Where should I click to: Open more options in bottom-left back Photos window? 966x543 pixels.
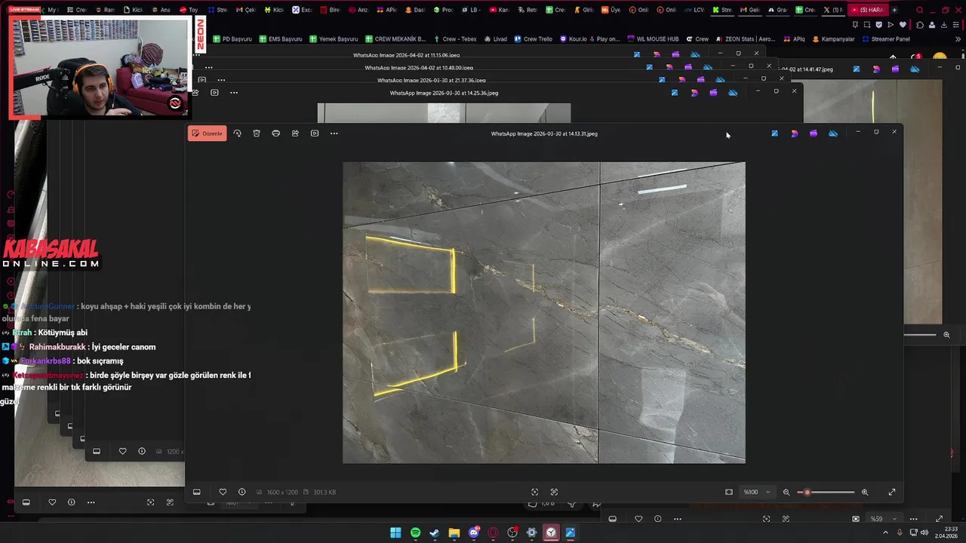[x=91, y=502]
